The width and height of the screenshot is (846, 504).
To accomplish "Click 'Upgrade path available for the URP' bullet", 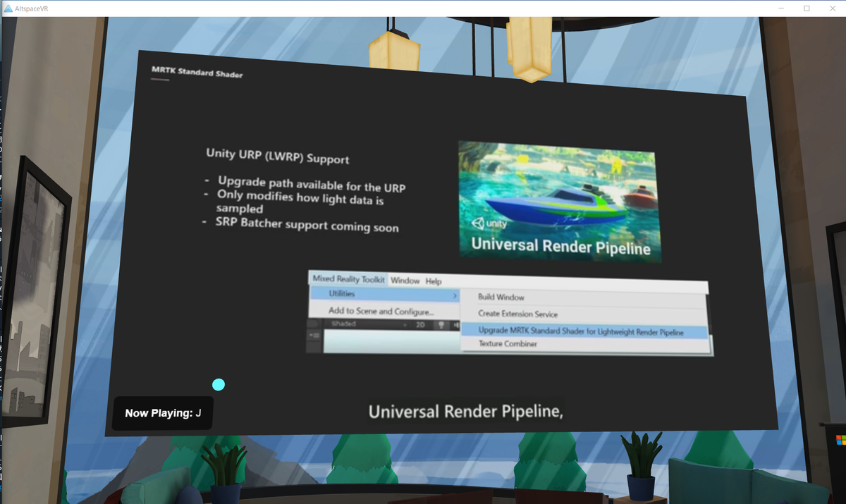I will 311,184.
